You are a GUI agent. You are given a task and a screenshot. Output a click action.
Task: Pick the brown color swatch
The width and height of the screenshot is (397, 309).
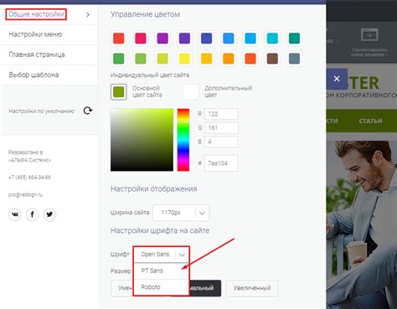[272, 59]
